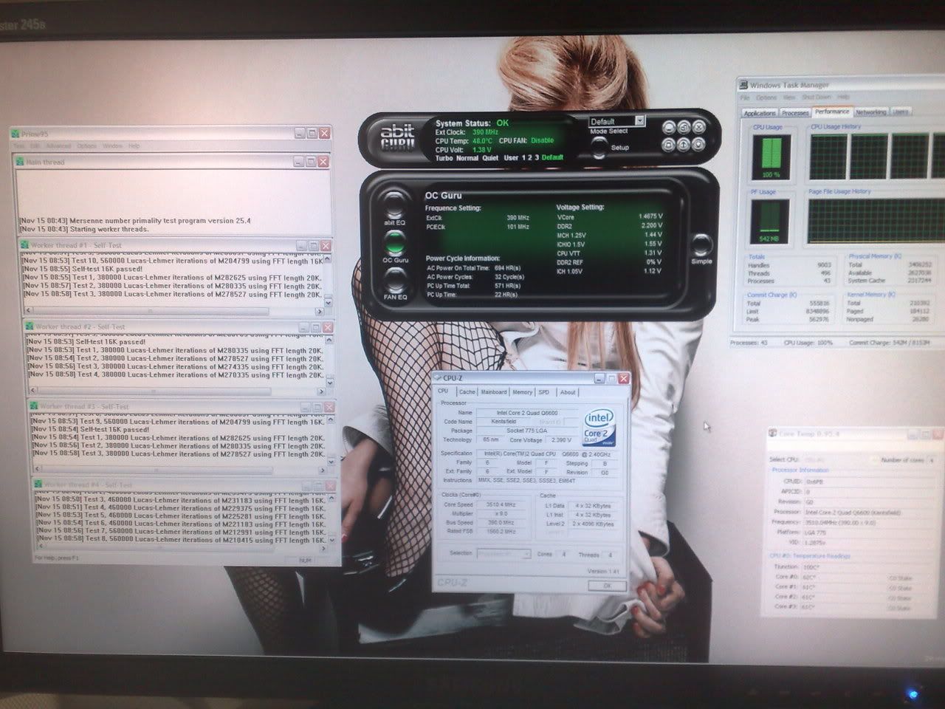Click abit Guru top-middle round icon
This screenshot has height=709, width=945.
[x=684, y=127]
